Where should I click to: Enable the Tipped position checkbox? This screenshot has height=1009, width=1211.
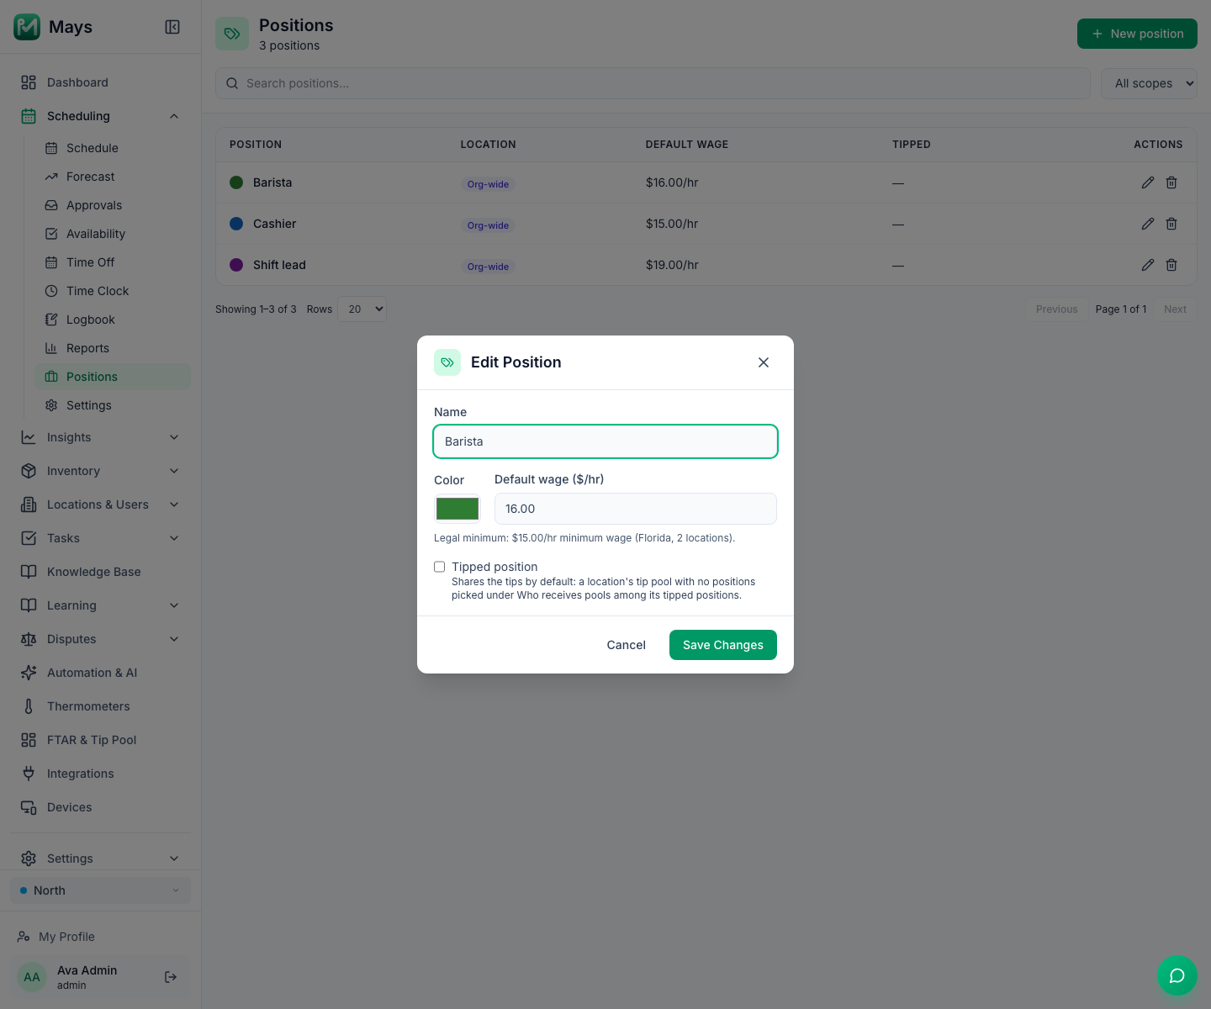[439, 567]
